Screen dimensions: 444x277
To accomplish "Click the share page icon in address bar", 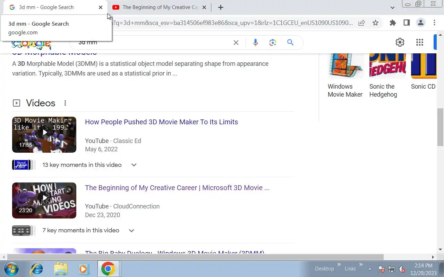I will (361, 23).
